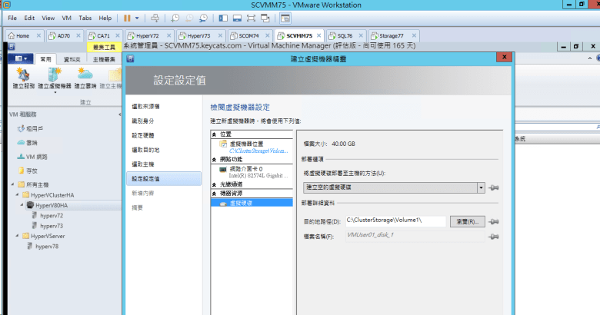The image size is (600, 315).
Task: Click the 目的地路徑 destination path text field
Action: coord(394,221)
